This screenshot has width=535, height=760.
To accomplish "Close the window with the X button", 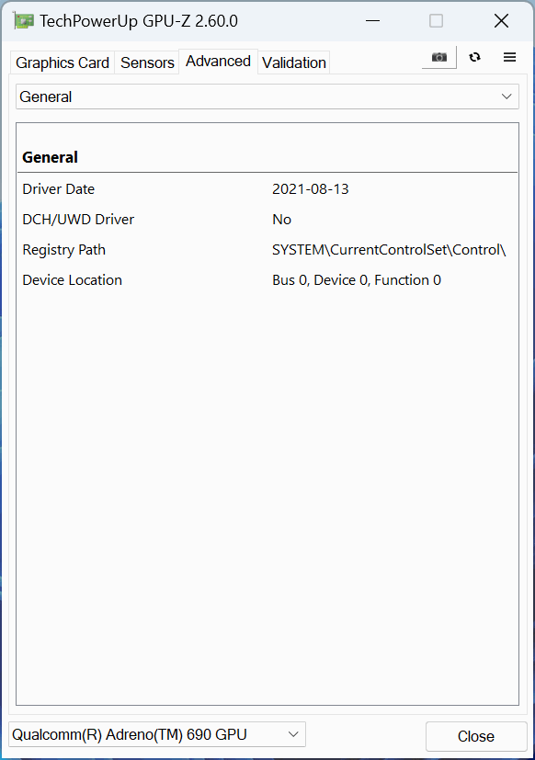I will 501,21.
